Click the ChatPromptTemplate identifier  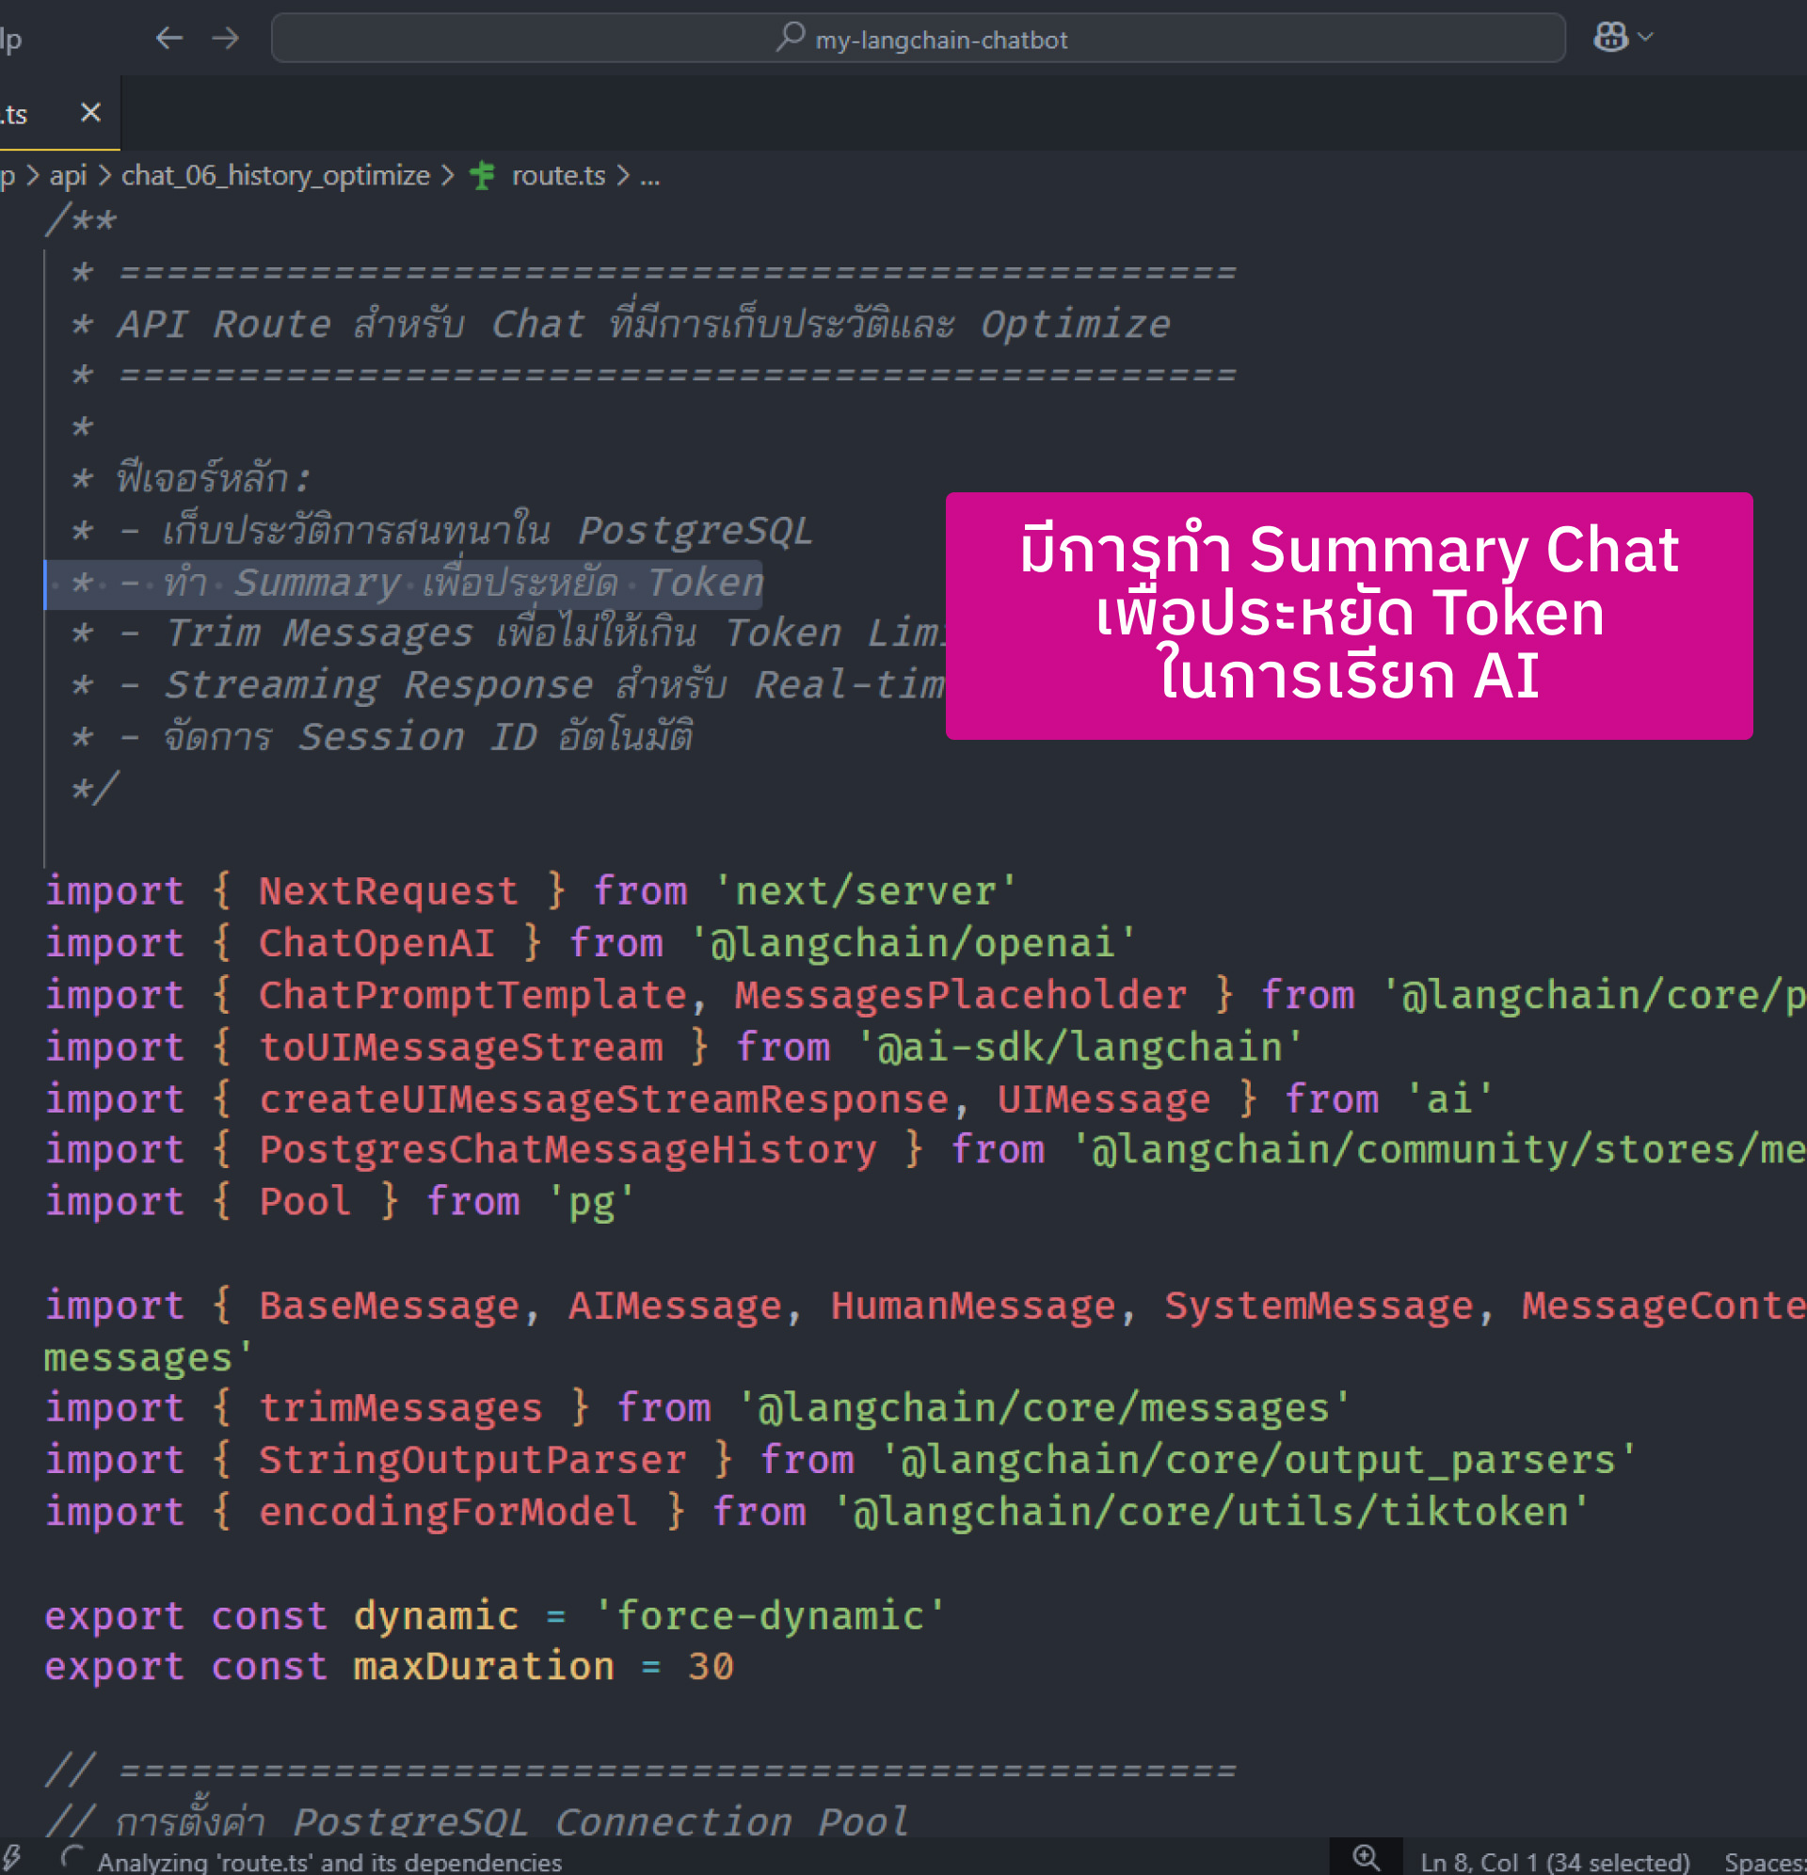pyautogui.click(x=472, y=995)
